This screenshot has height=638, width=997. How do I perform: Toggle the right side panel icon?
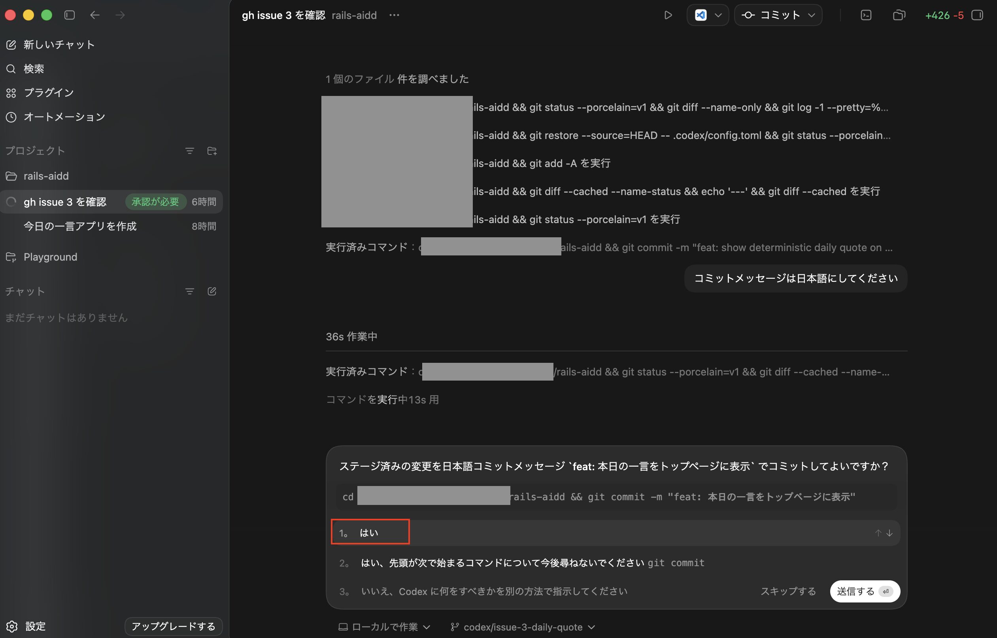[977, 15]
